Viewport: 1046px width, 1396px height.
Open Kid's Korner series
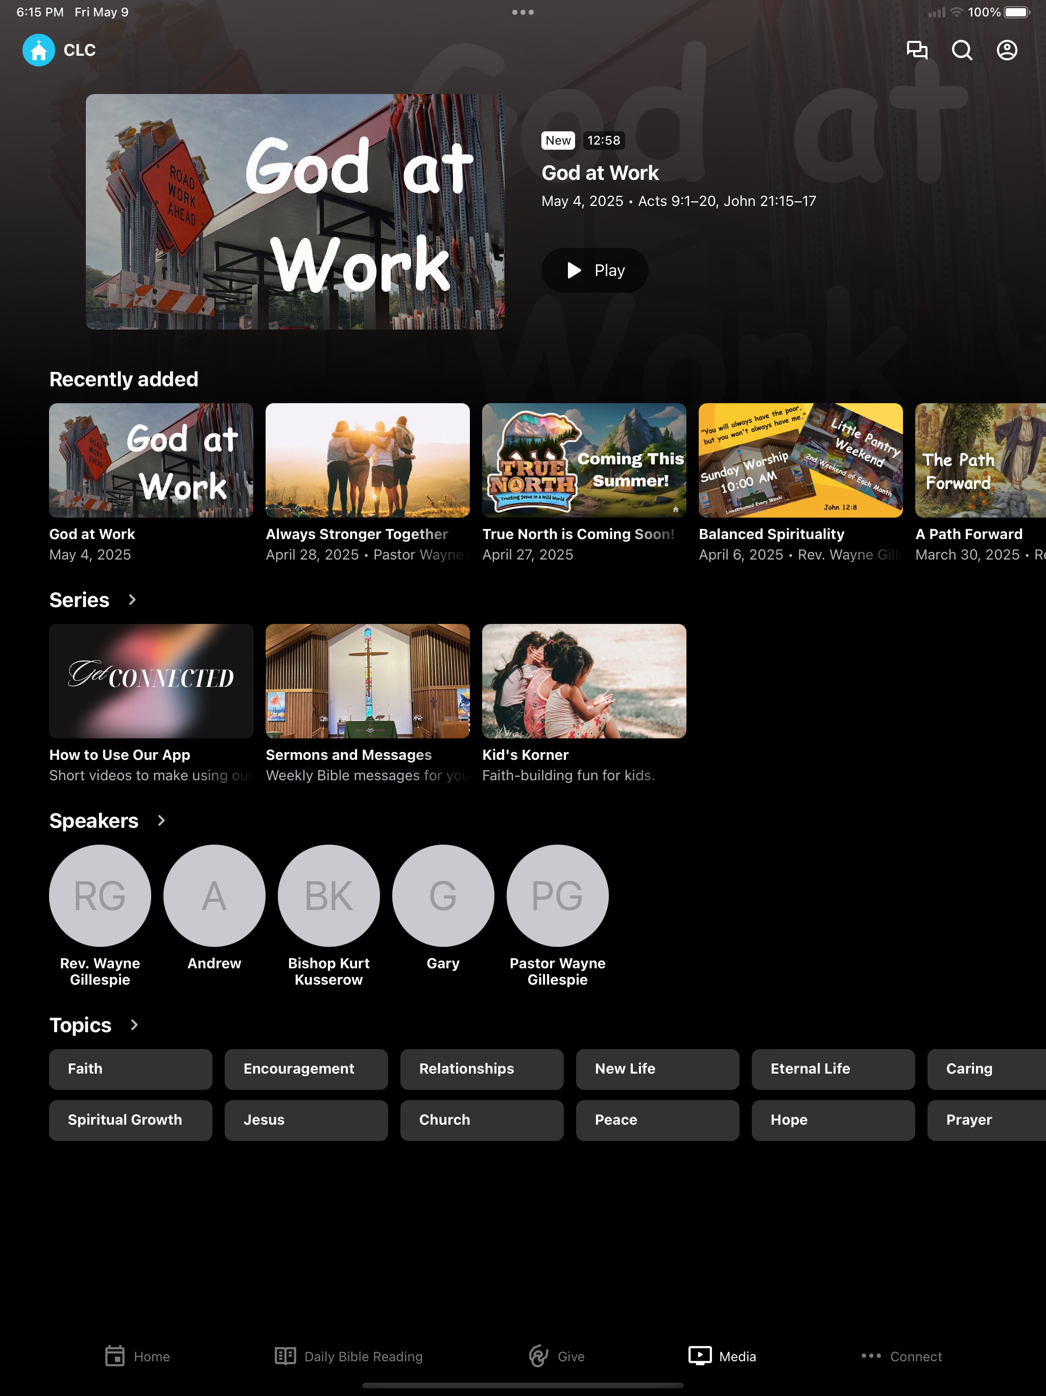coord(584,681)
